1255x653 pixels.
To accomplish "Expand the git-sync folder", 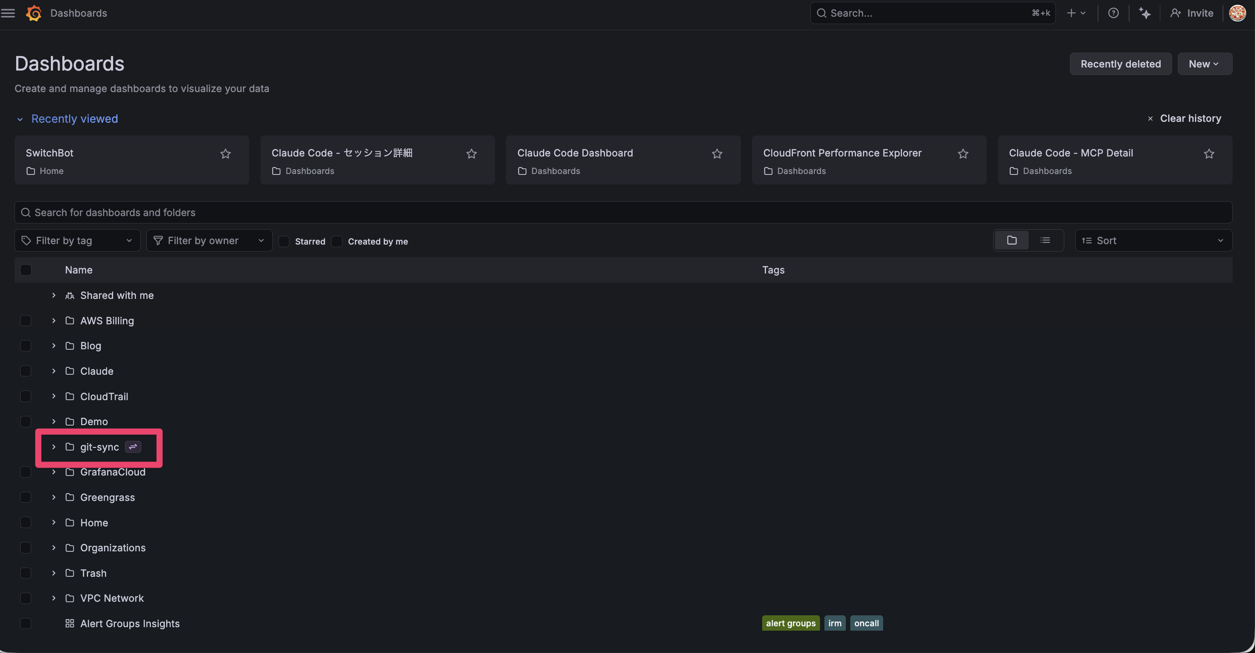I will click(53, 447).
